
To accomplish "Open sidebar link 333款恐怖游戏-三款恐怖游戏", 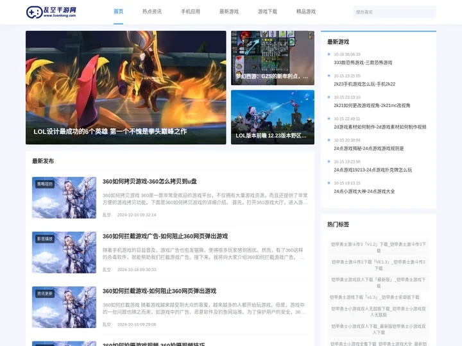I will (x=363, y=62).
